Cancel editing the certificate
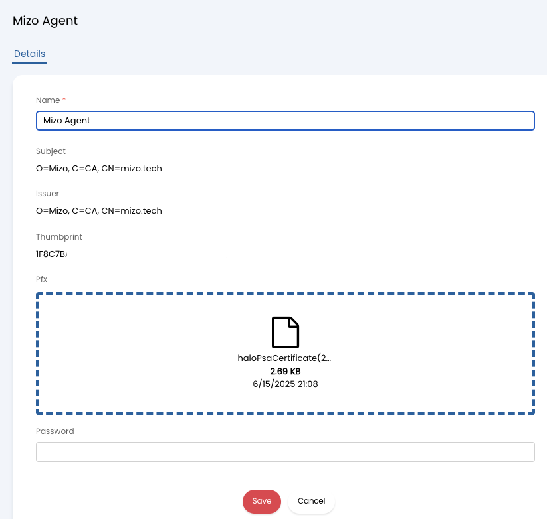 tap(311, 501)
